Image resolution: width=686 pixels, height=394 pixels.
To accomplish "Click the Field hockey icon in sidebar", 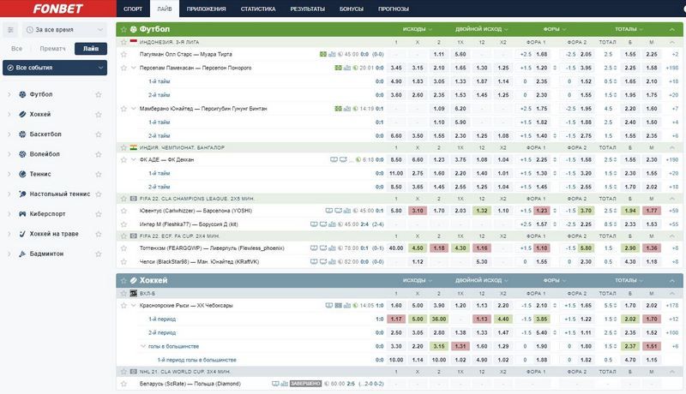I will click(22, 234).
